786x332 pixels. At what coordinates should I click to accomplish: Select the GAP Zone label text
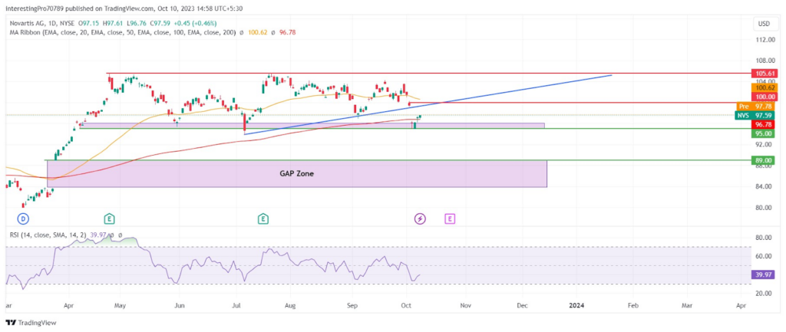tap(296, 173)
